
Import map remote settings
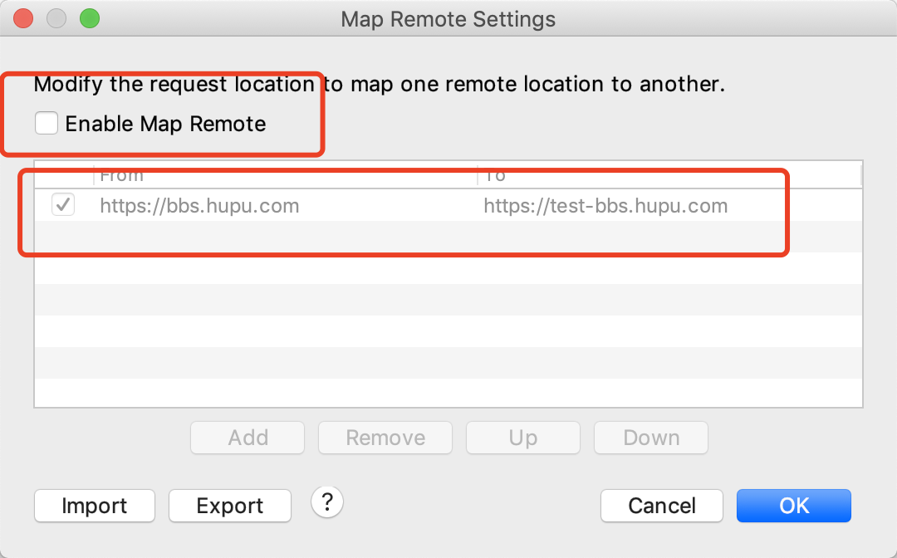point(95,505)
